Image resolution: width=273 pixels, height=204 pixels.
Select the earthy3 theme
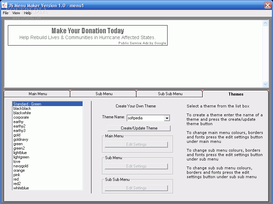point(48,131)
